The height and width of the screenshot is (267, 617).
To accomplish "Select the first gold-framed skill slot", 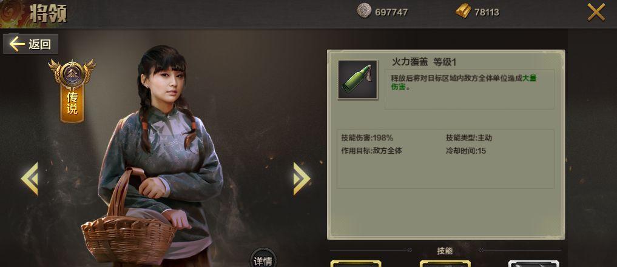I will (x=356, y=263).
